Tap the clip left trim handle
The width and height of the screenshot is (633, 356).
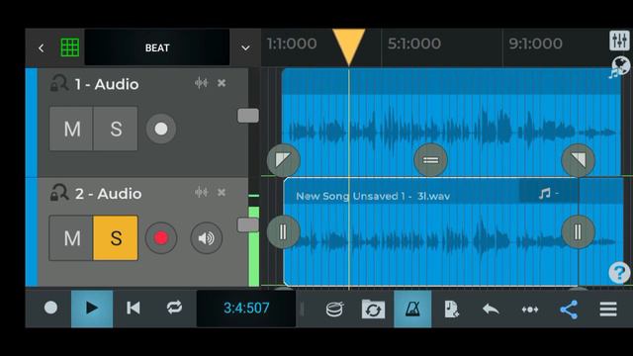tap(284, 231)
